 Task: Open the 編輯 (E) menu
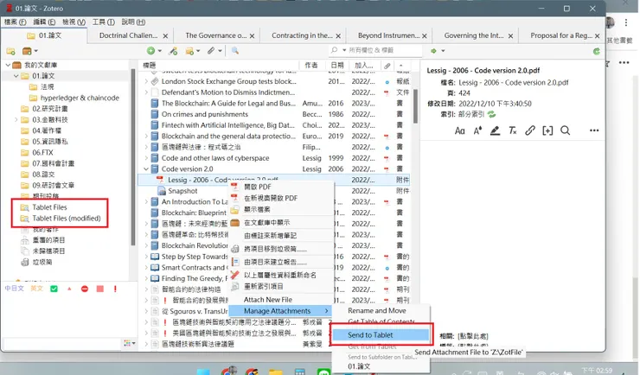(x=44, y=22)
